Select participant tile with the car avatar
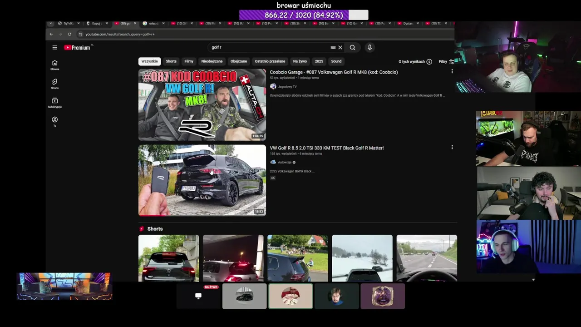581x327 pixels. click(x=245, y=296)
